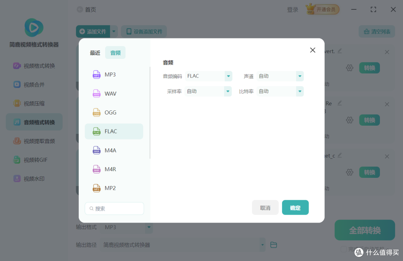Viewport: 403px width, 261px height.
Task: Rename second file via pencil icon
Action: (x=340, y=103)
